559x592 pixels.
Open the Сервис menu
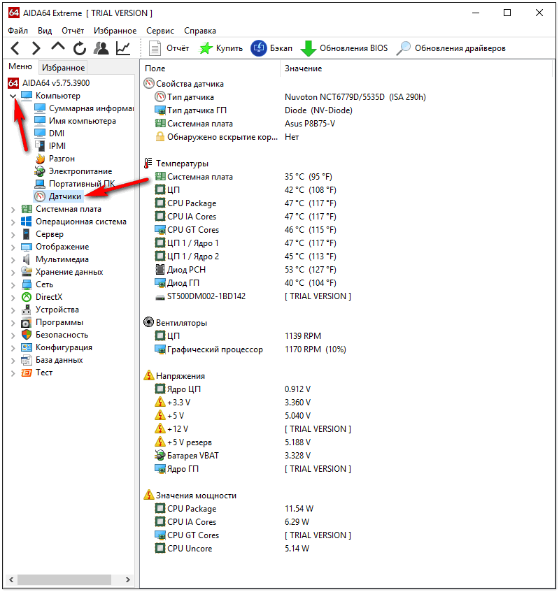pyautogui.click(x=160, y=31)
